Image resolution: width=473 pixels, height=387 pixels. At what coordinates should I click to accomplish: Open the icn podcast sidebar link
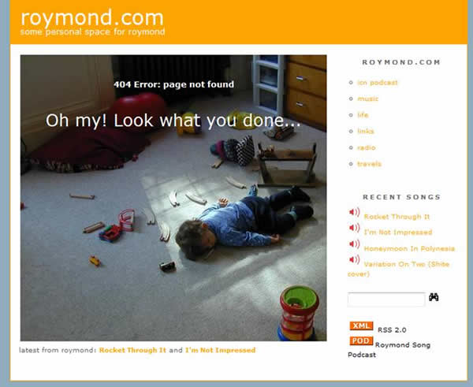click(x=378, y=83)
